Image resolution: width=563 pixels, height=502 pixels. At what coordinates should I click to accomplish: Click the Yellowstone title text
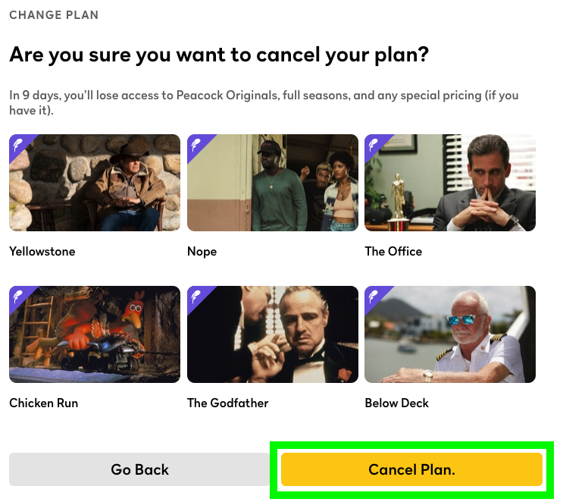point(42,251)
